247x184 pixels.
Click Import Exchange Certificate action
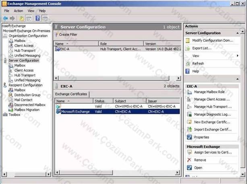213,130
